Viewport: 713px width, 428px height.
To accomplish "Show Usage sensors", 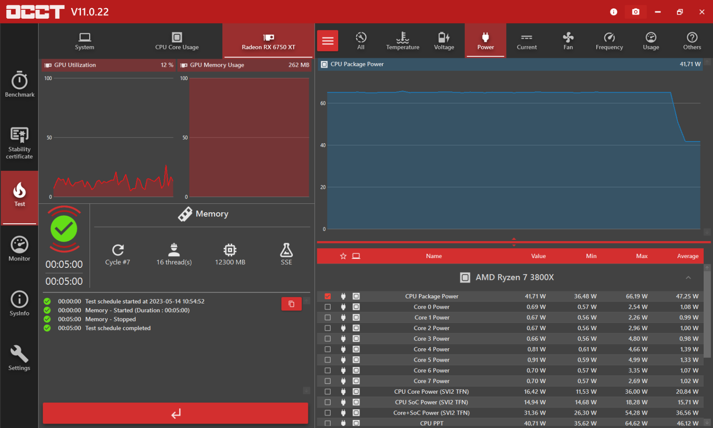I will click(651, 41).
